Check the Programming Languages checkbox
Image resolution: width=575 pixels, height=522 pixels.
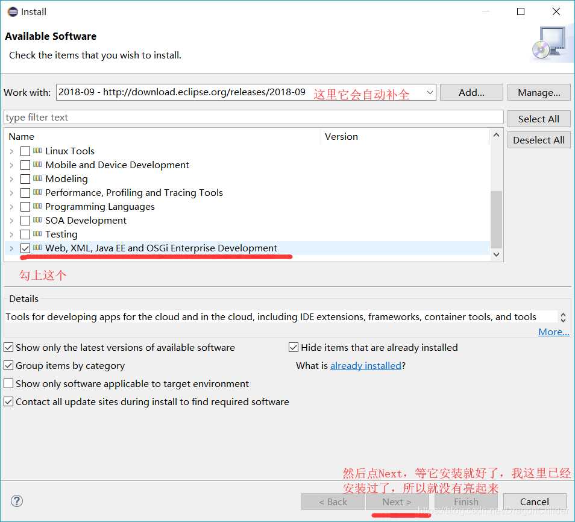[x=25, y=207]
